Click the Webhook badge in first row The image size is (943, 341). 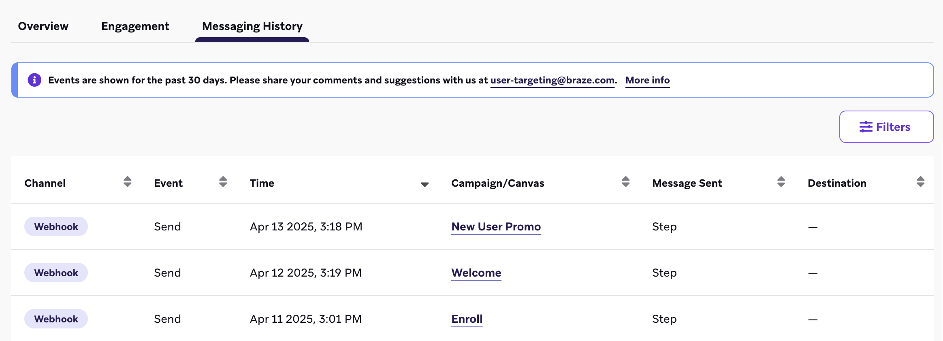point(56,226)
